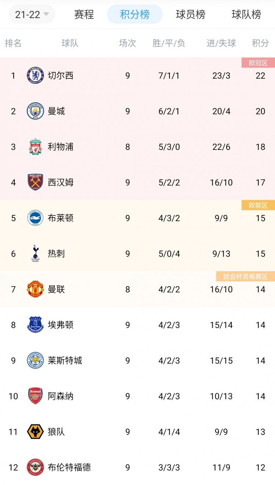The image size is (275, 485).
Task: Select the Manchester United crest icon
Action: point(35,289)
